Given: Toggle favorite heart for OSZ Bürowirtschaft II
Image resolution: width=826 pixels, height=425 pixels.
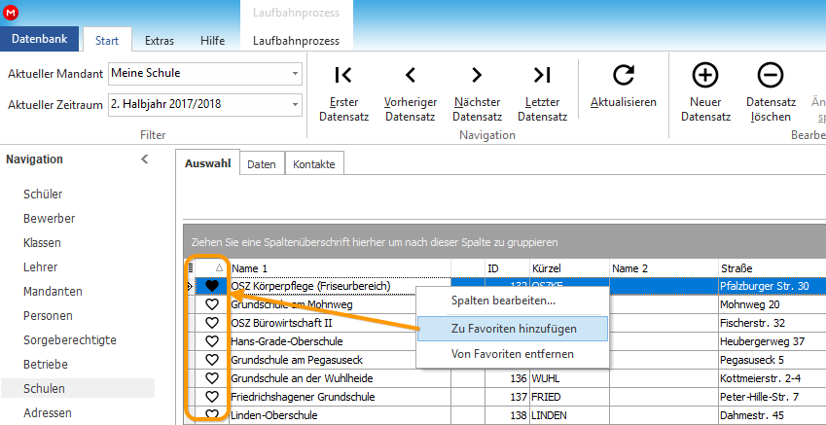Looking at the screenshot, I should click(212, 323).
